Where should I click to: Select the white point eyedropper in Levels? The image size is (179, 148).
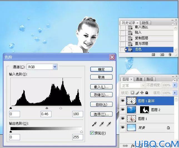[109, 124]
